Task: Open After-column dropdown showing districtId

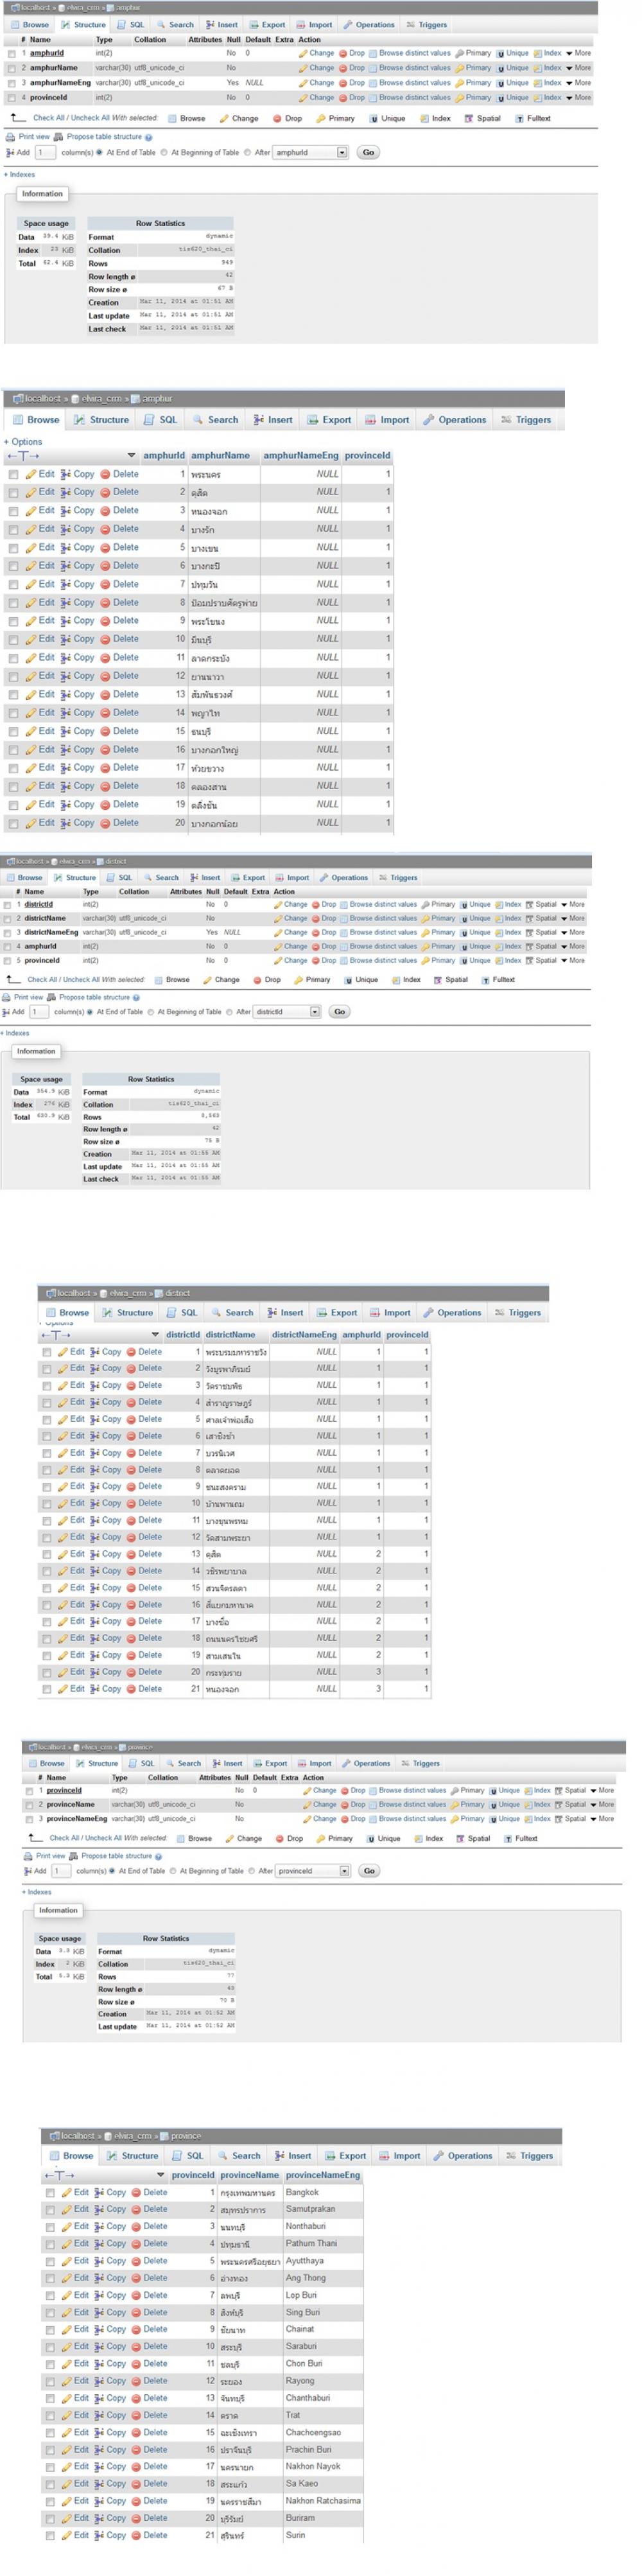Action: [x=287, y=1012]
